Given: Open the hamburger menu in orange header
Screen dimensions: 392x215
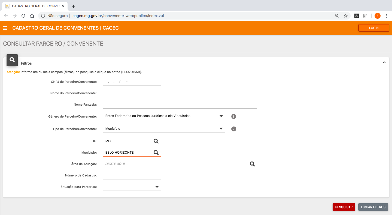Looking at the screenshot, I should (x=5, y=28).
